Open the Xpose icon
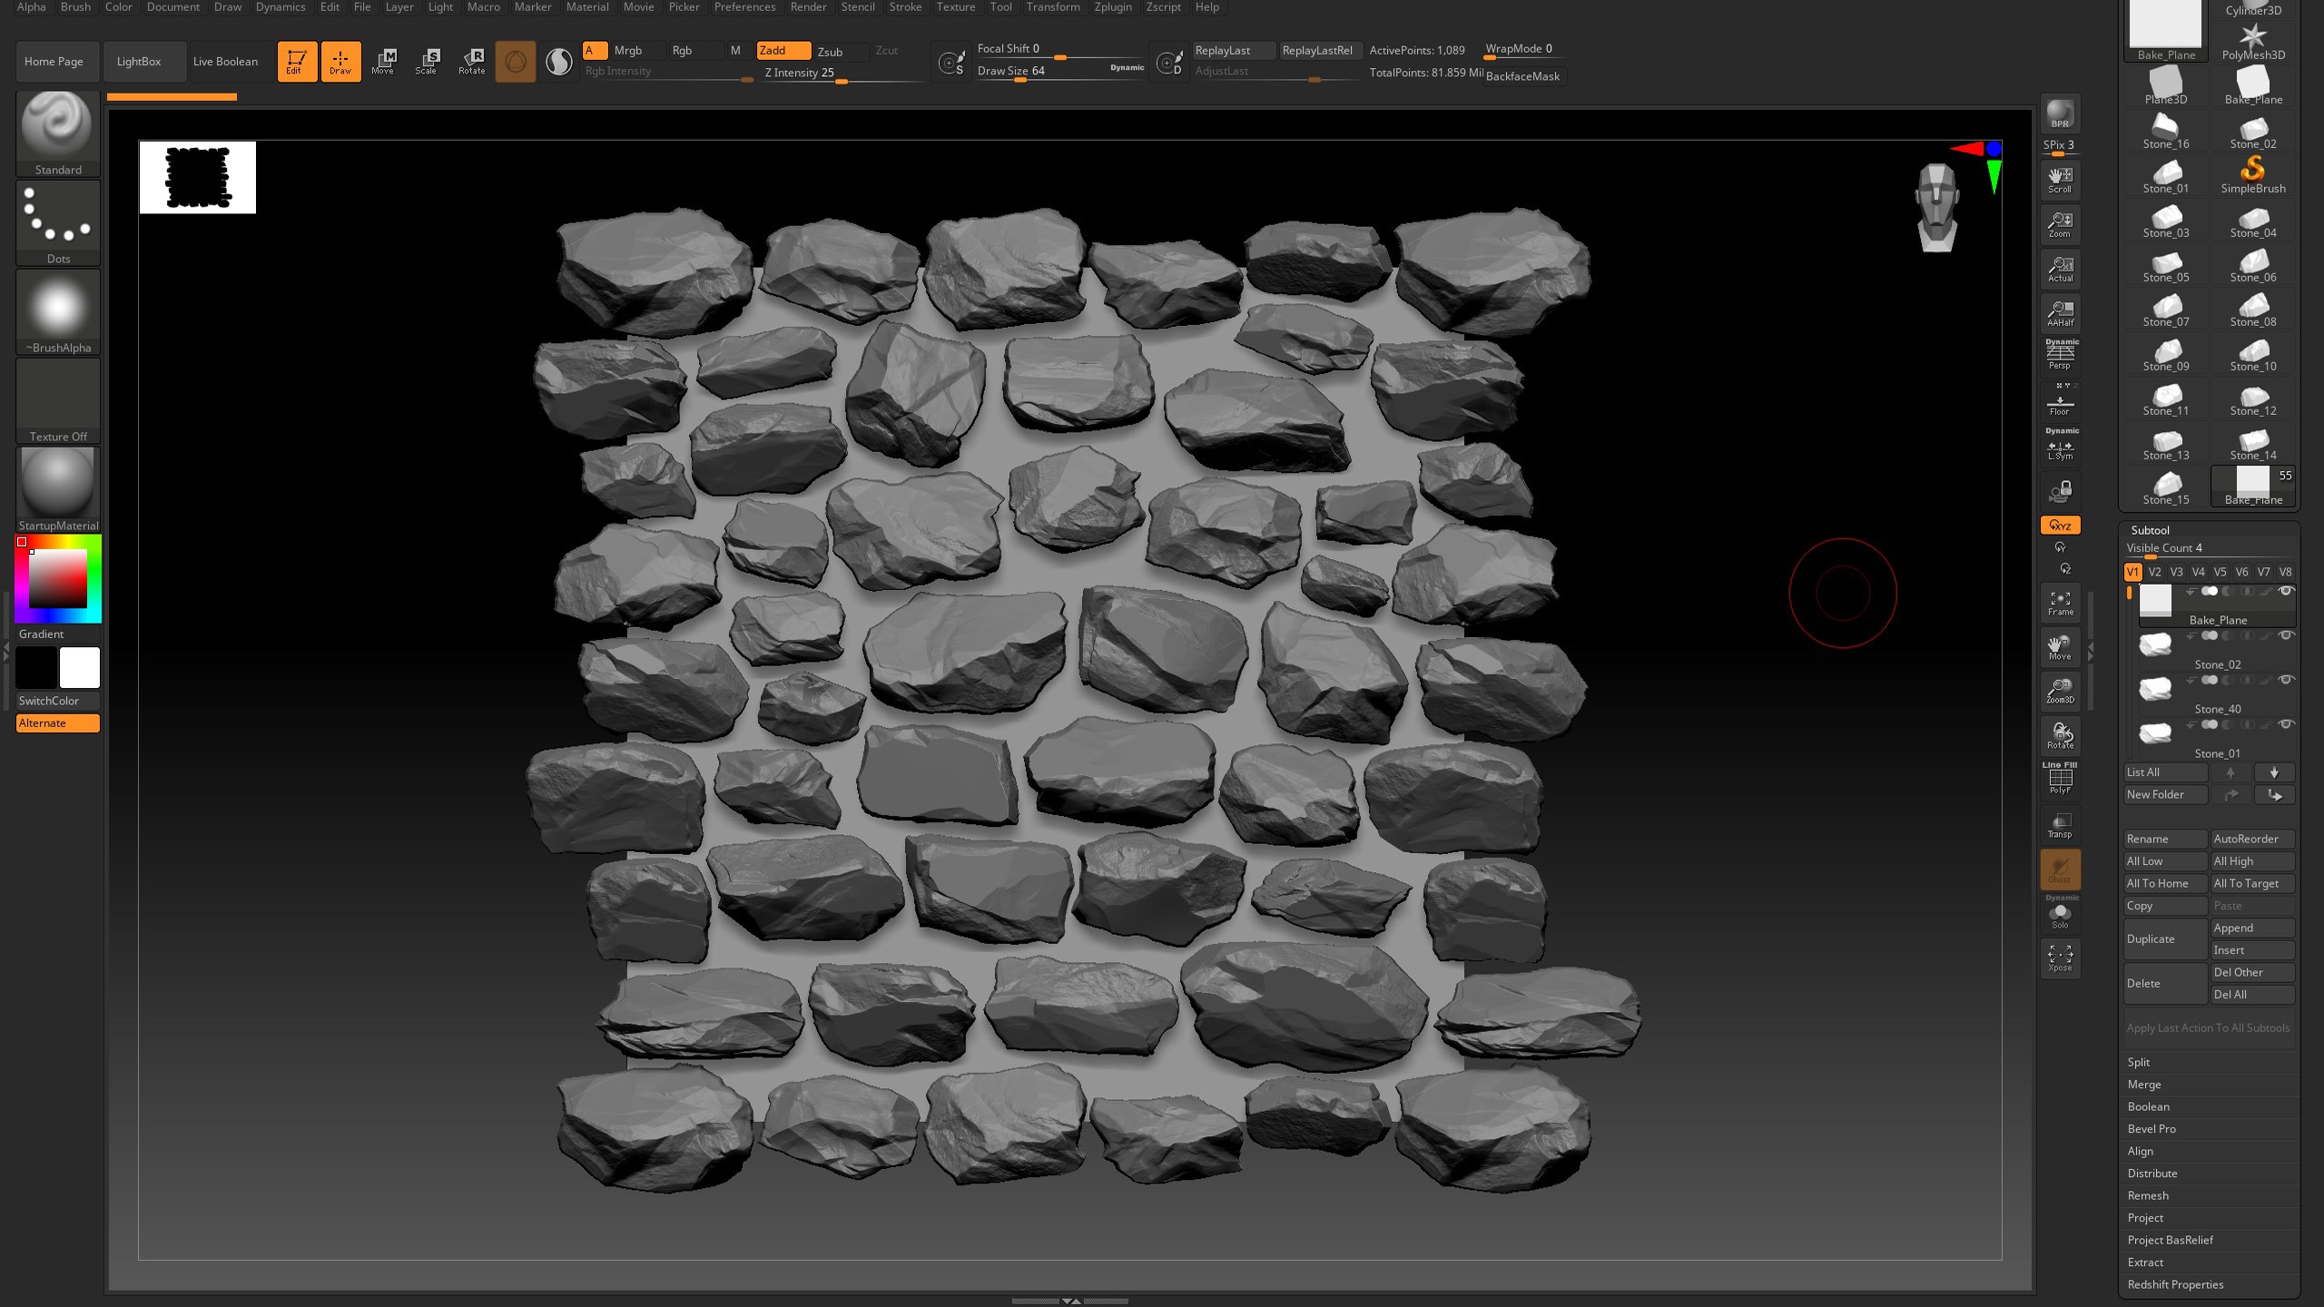The height and width of the screenshot is (1307, 2324). coord(2060,958)
